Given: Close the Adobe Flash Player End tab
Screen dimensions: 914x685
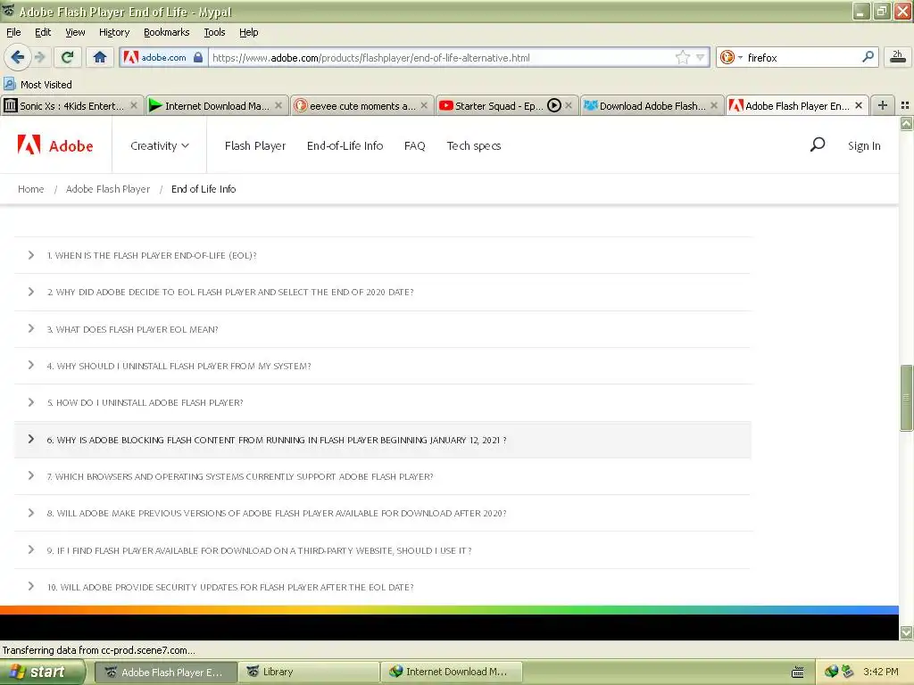Looking at the screenshot, I should click(x=858, y=105).
